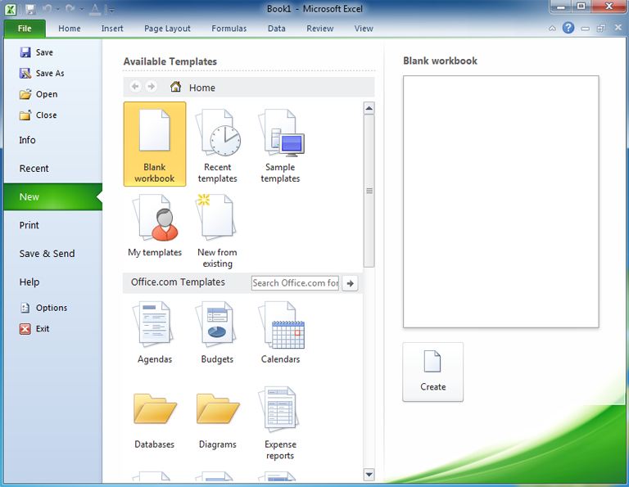Click the Home breadcrumb in templates
The height and width of the screenshot is (487, 629).
[x=201, y=88]
